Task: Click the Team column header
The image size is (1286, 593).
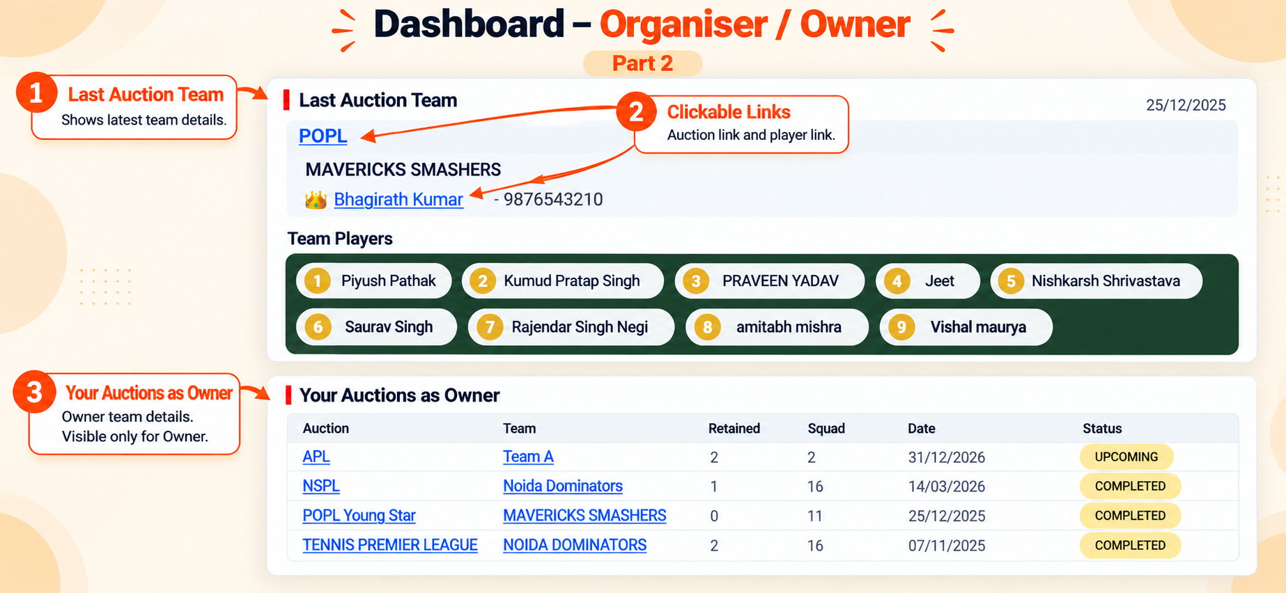Action: (x=519, y=429)
